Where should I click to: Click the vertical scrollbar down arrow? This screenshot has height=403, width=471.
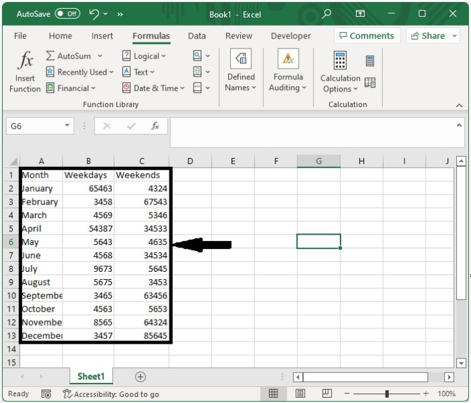click(x=461, y=363)
